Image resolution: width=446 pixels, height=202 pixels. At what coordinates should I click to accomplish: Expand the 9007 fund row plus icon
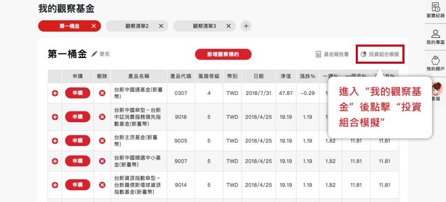(55, 161)
